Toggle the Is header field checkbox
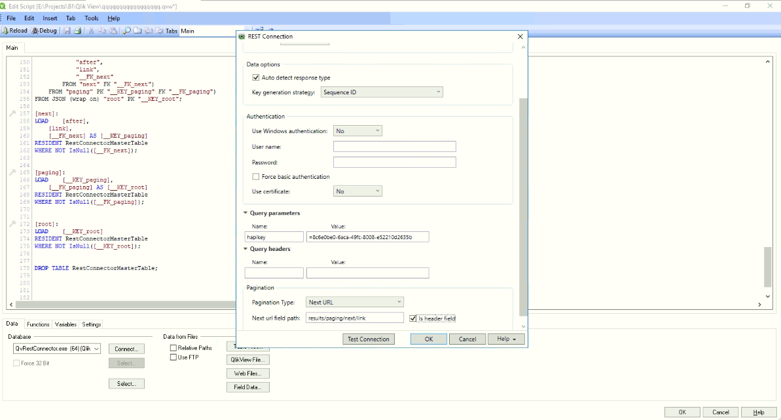The width and height of the screenshot is (781, 420). [x=413, y=318]
